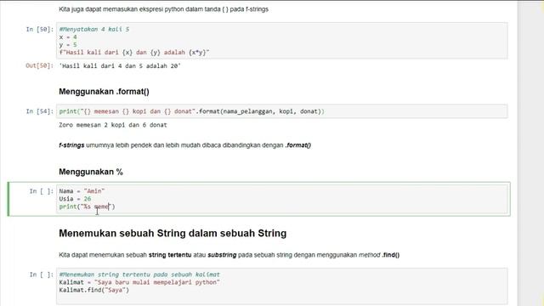Click the 'In [54]:' prompt label
The width and height of the screenshot is (544, 306).
(40, 111)
